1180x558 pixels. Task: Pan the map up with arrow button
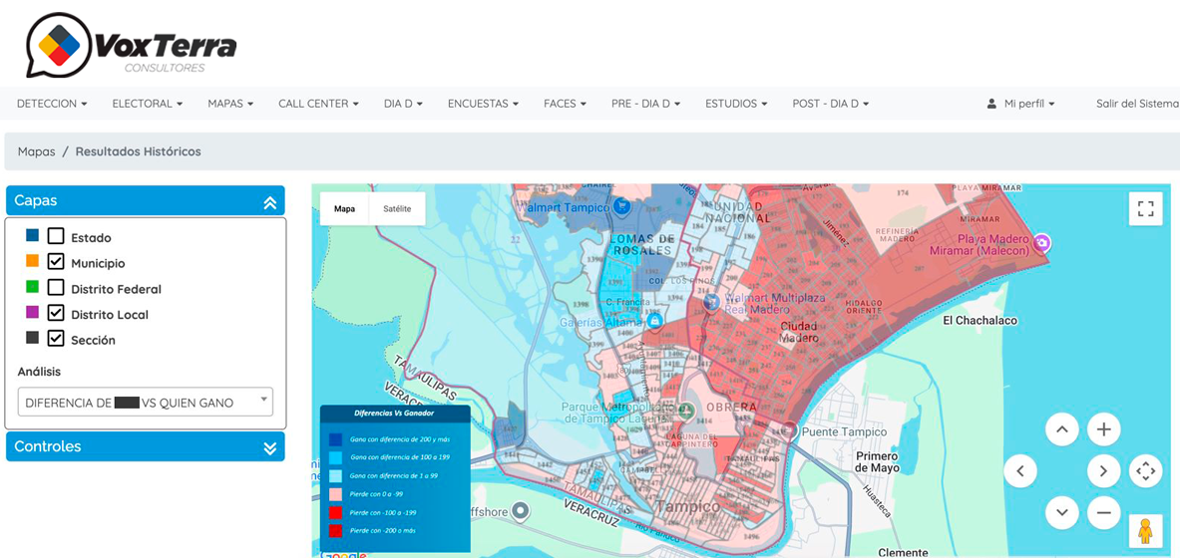1062,429
